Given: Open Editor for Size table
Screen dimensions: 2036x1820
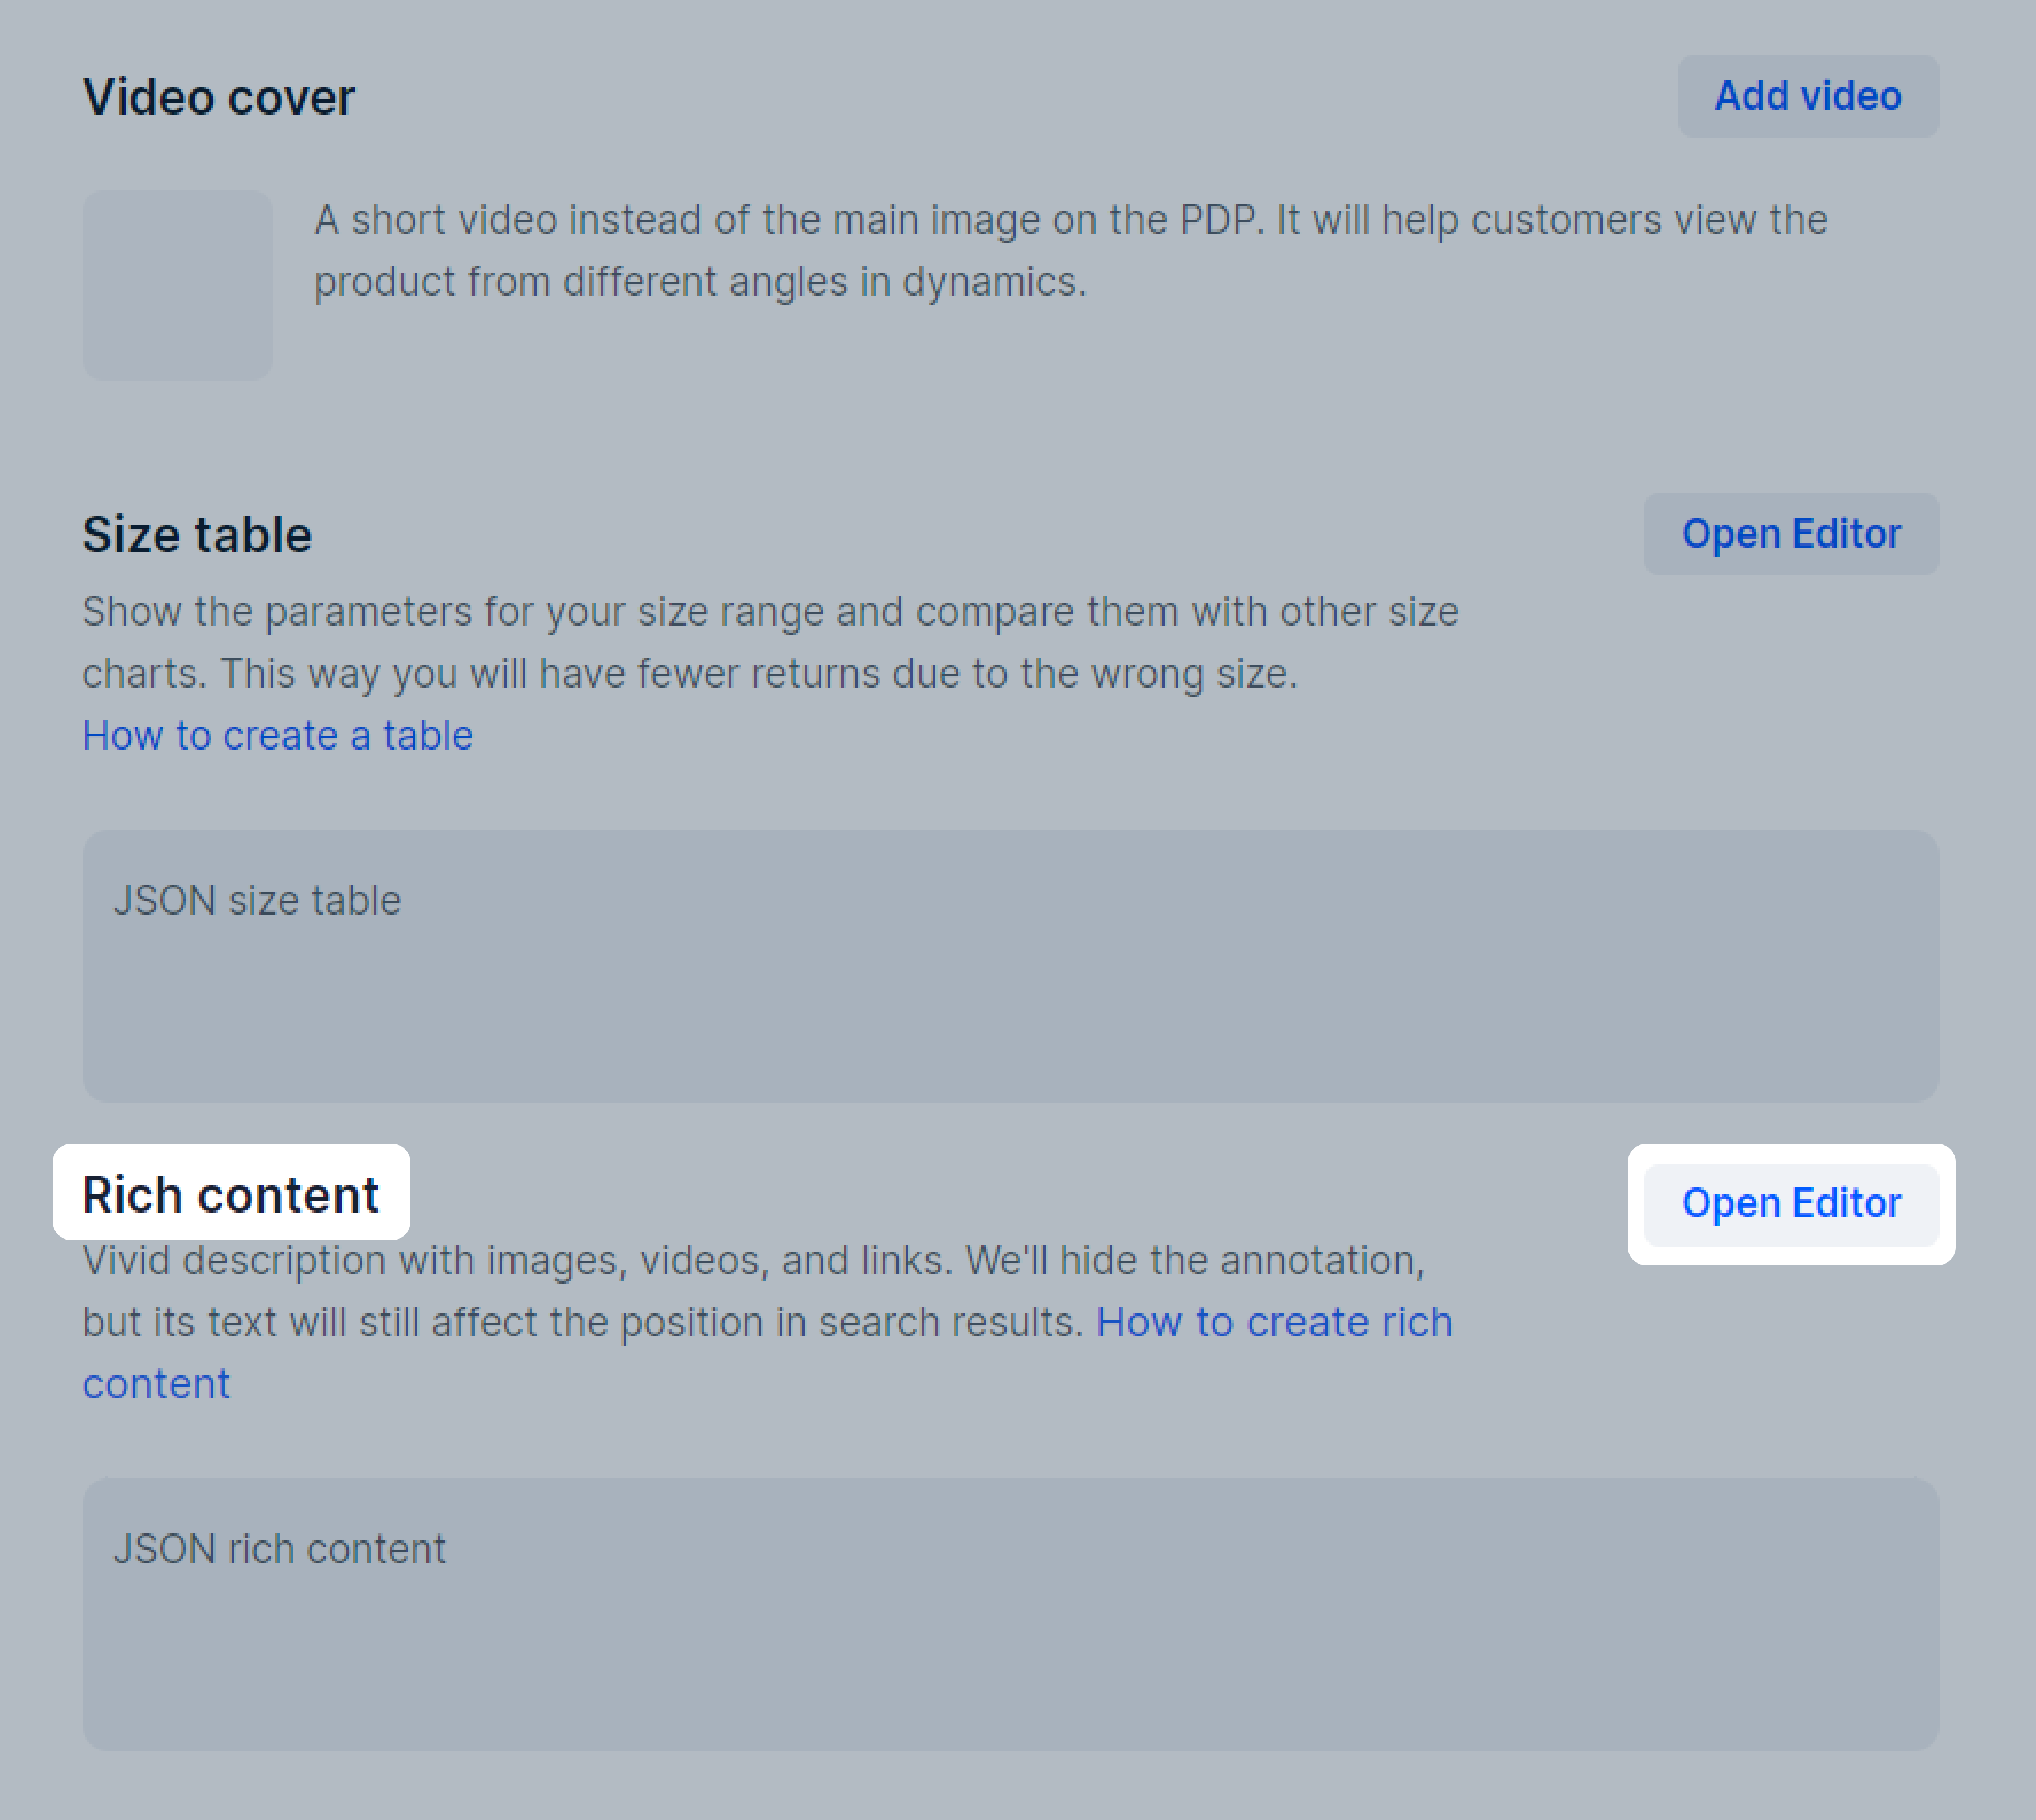Looking at the screenshot, I should point(1791,534).
